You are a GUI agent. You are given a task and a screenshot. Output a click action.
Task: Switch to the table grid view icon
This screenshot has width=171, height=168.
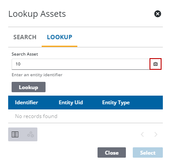click(15, 134)
